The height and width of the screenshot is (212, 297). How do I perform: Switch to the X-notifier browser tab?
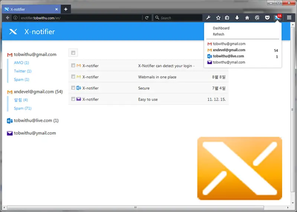coord(31,9)
